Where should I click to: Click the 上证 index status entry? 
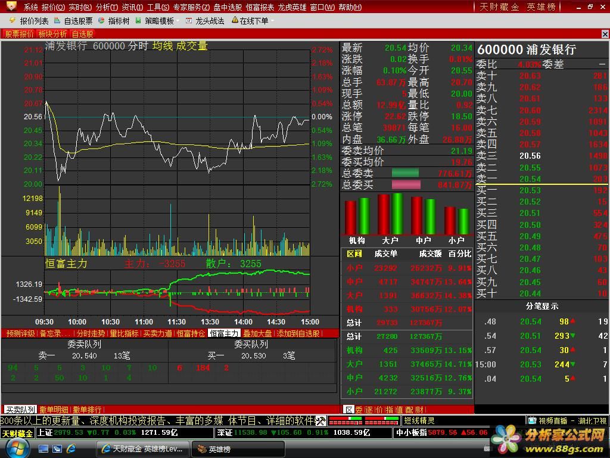click(x=124, y=433)
